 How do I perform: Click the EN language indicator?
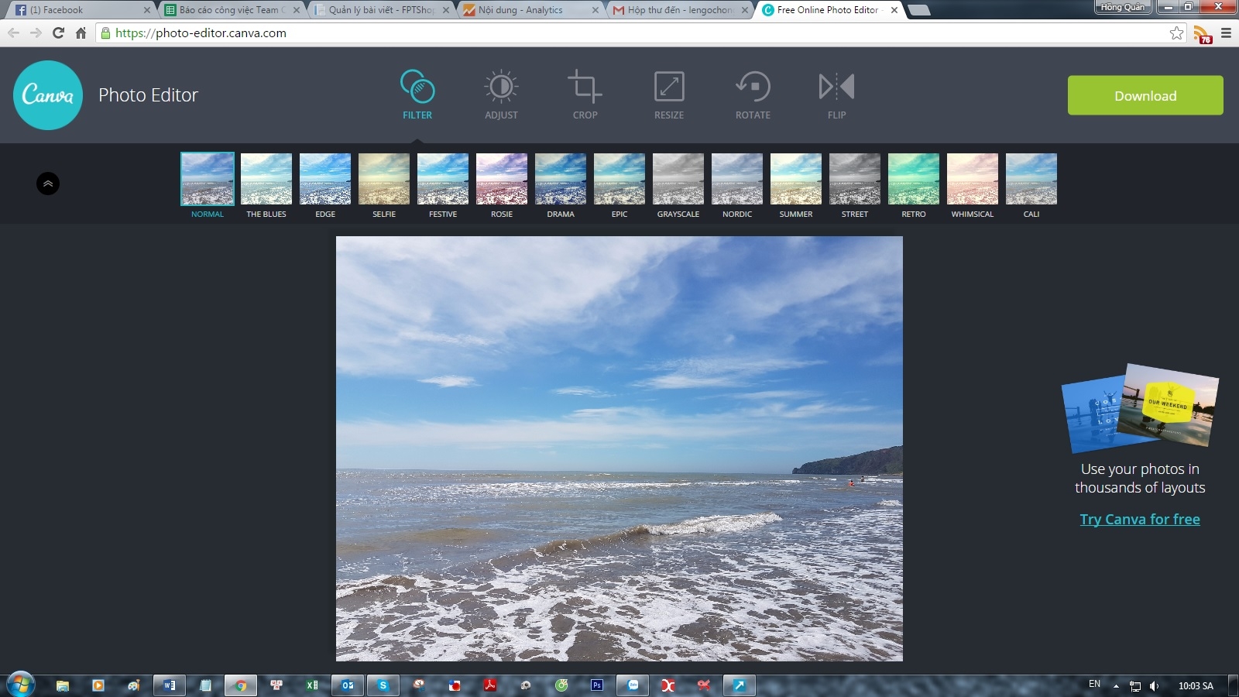[1094, 684]
